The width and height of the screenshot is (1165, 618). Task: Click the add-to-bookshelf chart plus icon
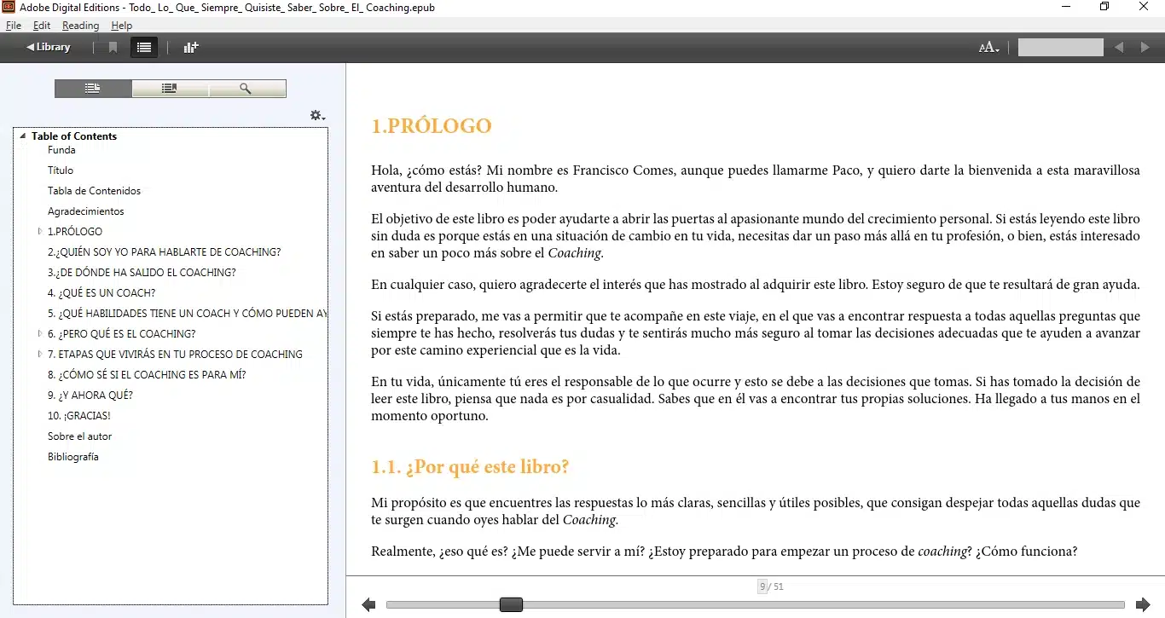(191, 48)
